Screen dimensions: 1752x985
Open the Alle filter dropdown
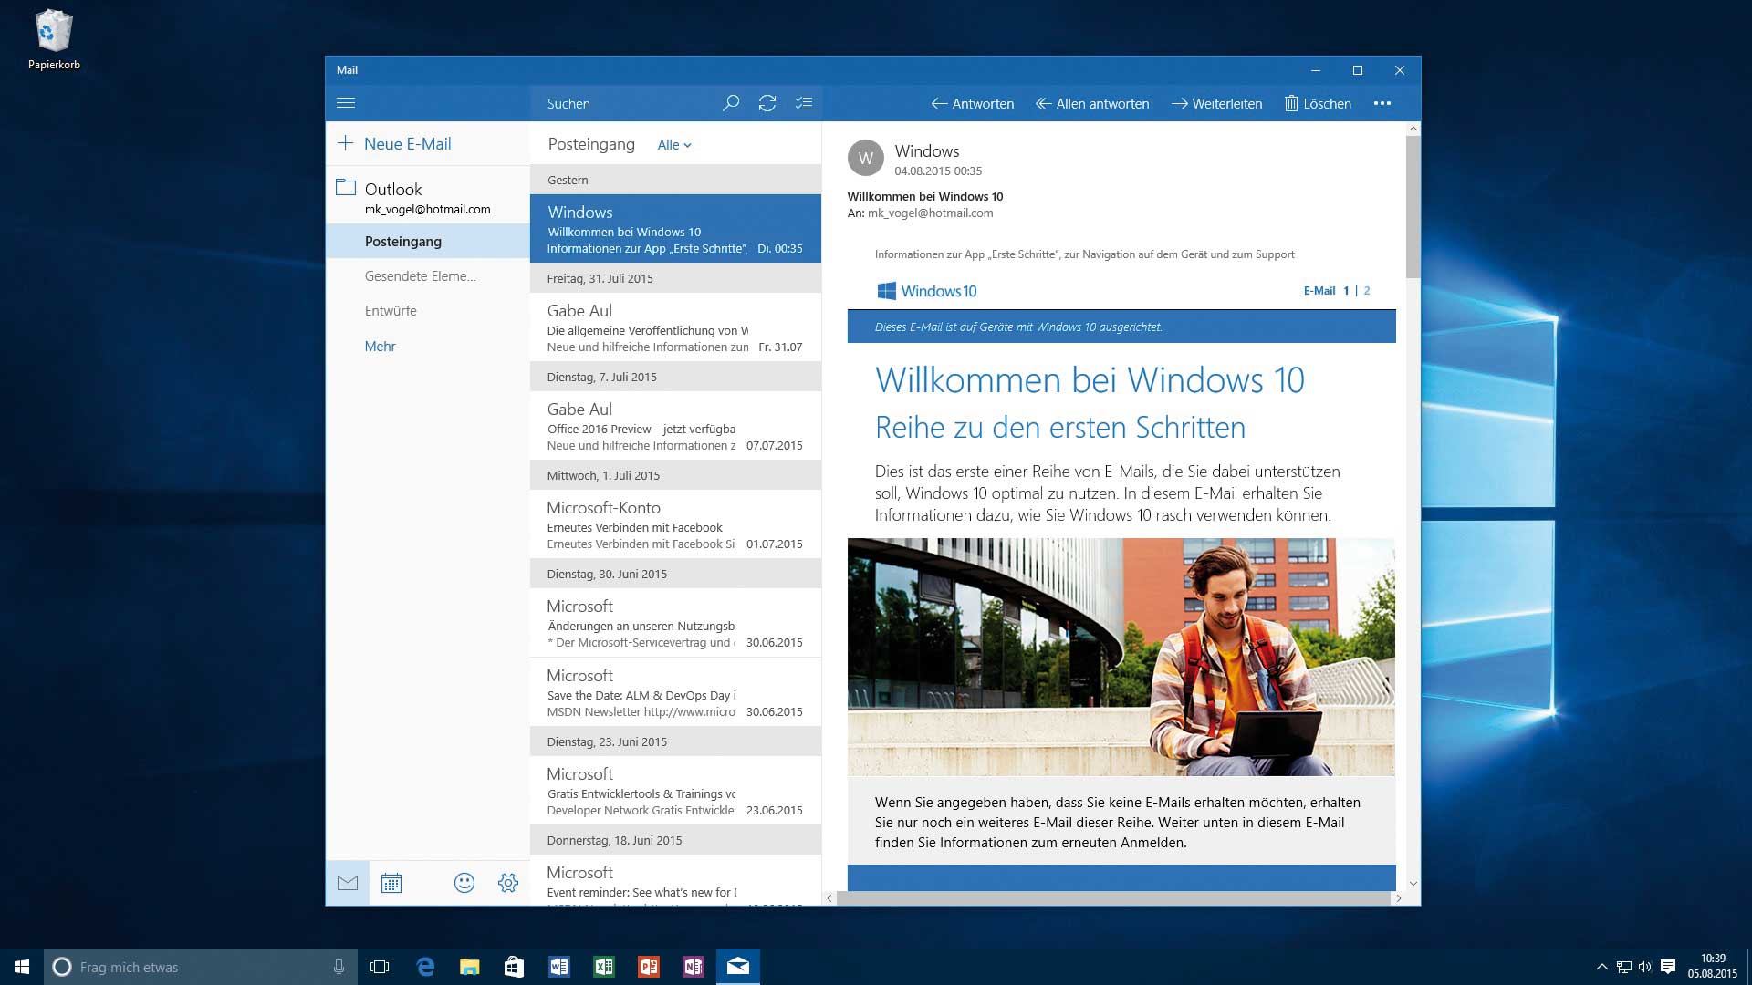click(674, 145)
